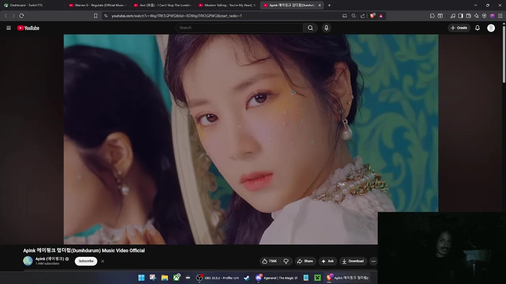The width and height of the screenshot is (506, 284).
Task: Switch to Modern Talking tab
Action: [x=227, y=5]
